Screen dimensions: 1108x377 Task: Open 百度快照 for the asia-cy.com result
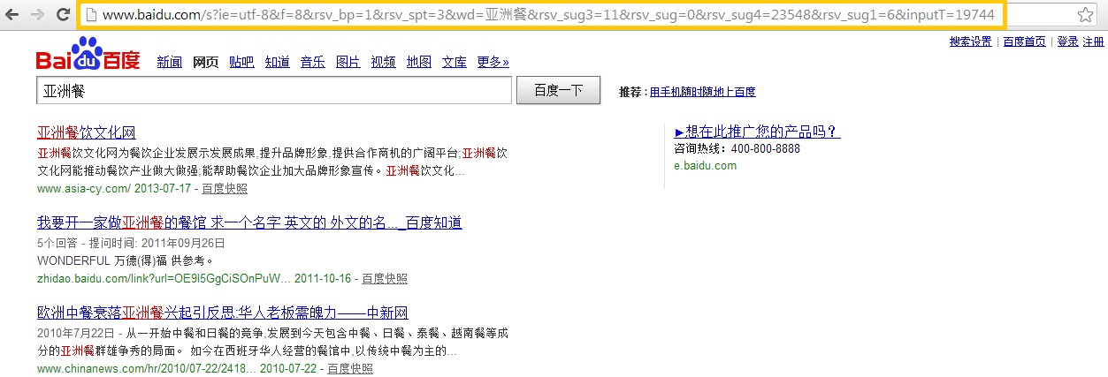pos(225,189)
